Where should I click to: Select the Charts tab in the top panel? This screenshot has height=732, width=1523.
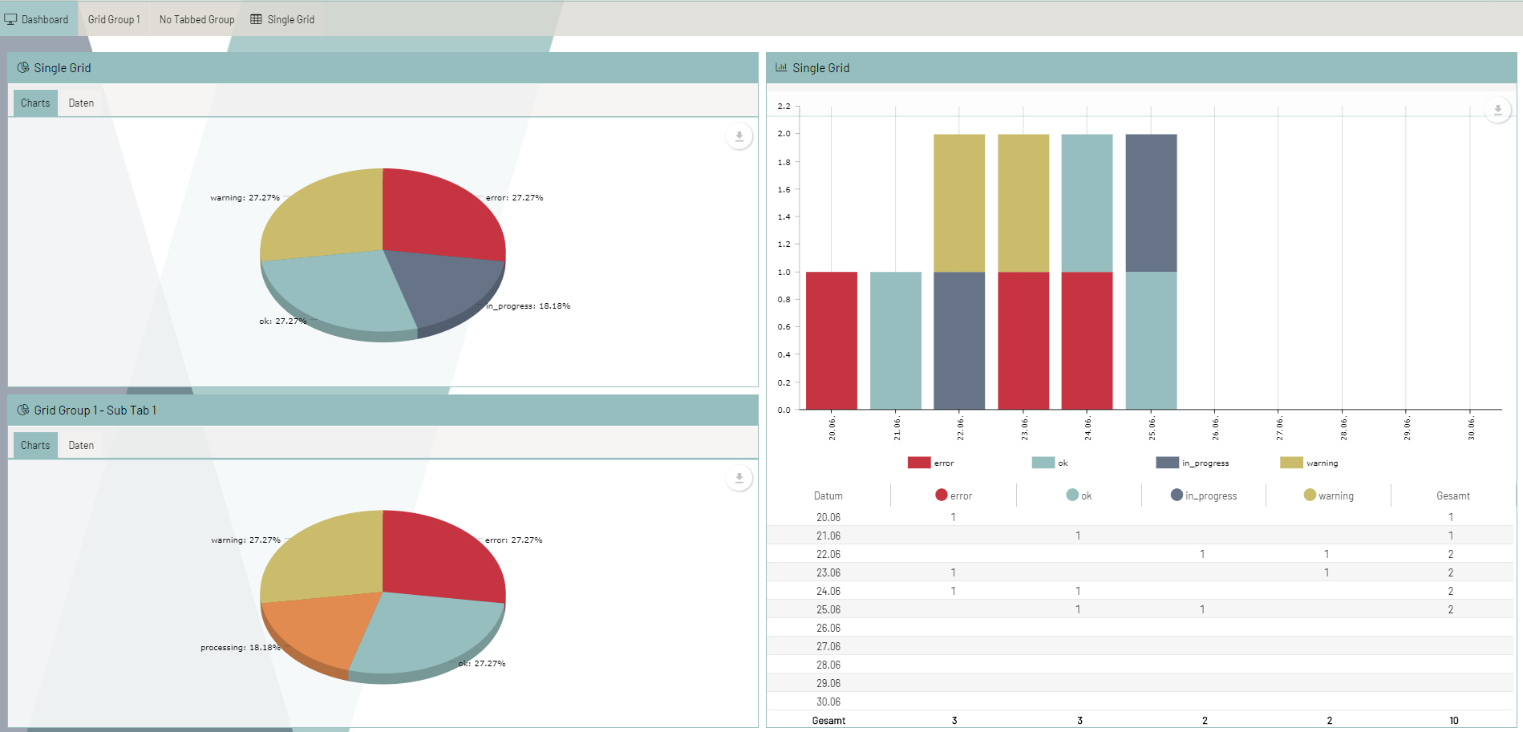point(34,103)
